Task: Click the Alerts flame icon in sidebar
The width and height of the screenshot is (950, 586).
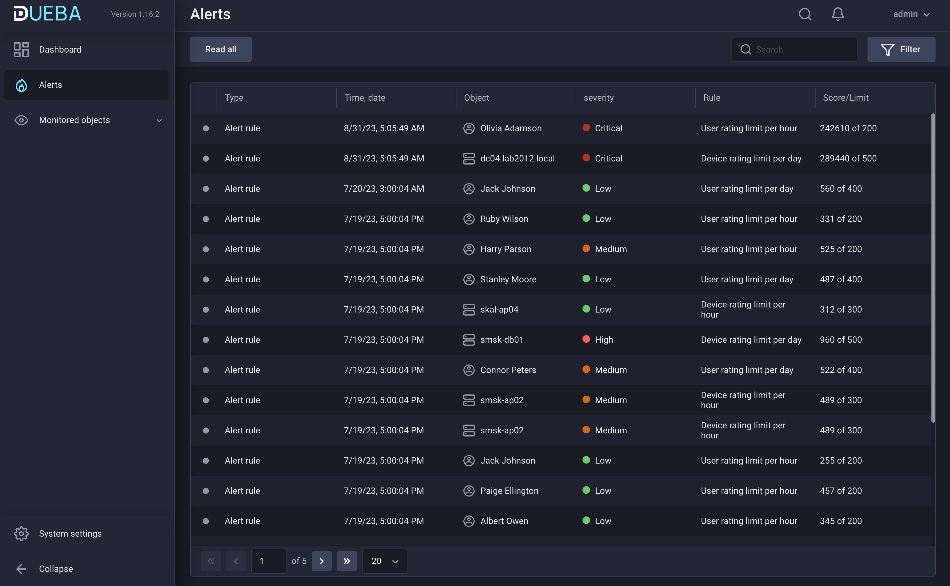Action: [x=21, y=85]
